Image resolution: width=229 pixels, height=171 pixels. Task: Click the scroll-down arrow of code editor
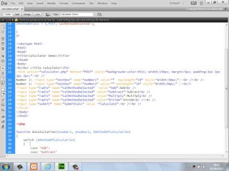pos(227,152)
